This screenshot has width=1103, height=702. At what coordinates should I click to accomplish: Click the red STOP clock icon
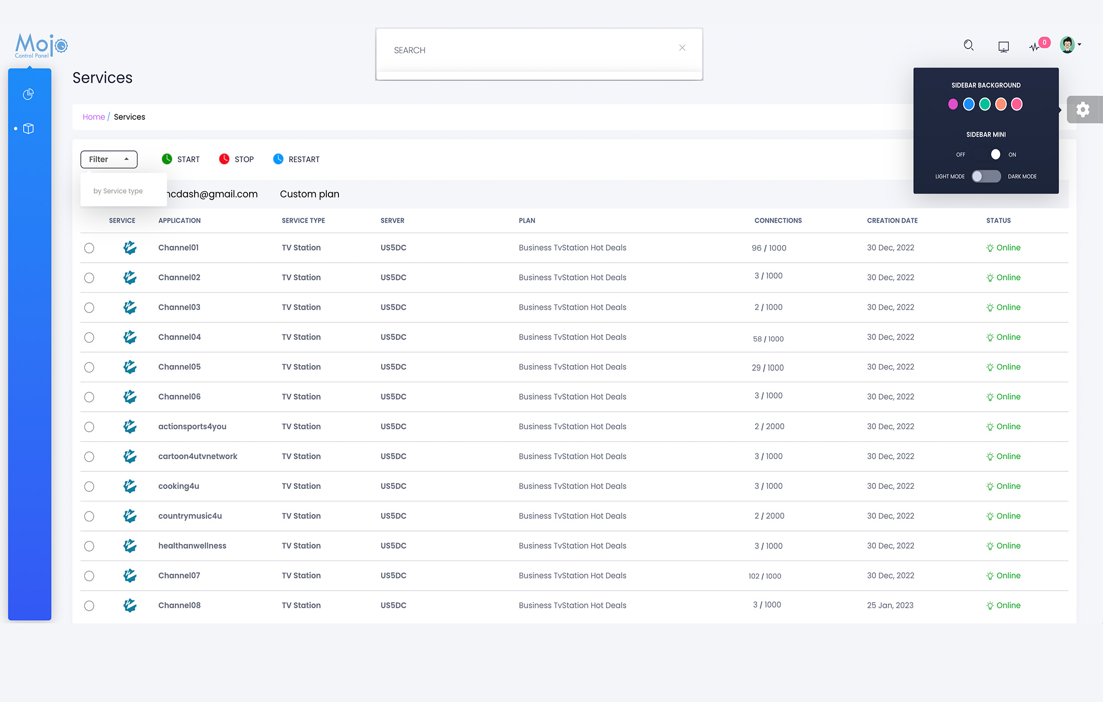224,159
